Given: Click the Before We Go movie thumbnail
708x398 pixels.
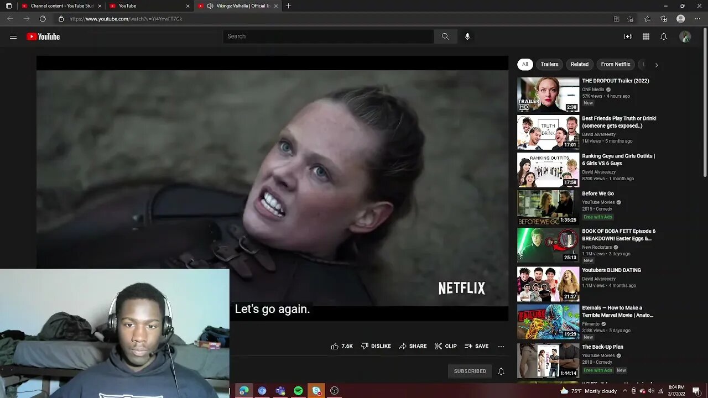Looking at the screenshot, I should coord(548,208).
